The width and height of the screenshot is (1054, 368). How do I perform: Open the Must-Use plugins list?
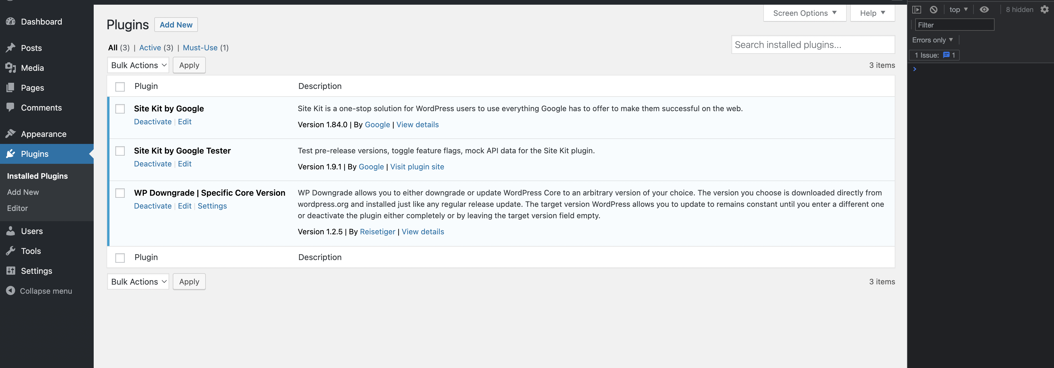click(x=200, y=48)
